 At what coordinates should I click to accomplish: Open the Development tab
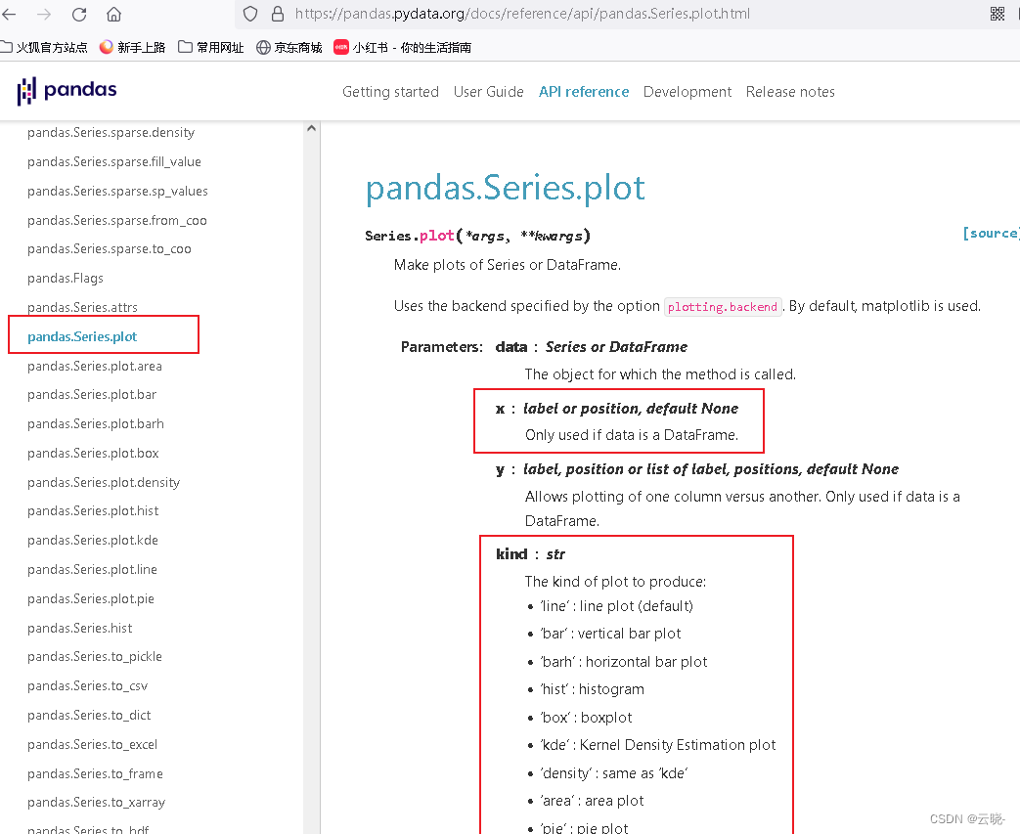coord(687,92)
